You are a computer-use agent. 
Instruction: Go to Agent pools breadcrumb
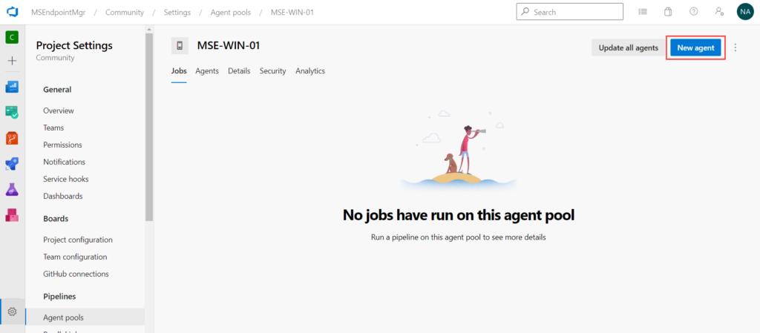(x=231, y=12)
